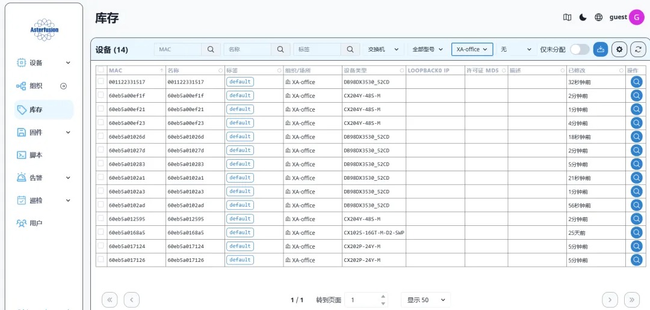650x310 pixels.
Task: Toggle the 仅未分配 switch
Action: tap(580, 49)
